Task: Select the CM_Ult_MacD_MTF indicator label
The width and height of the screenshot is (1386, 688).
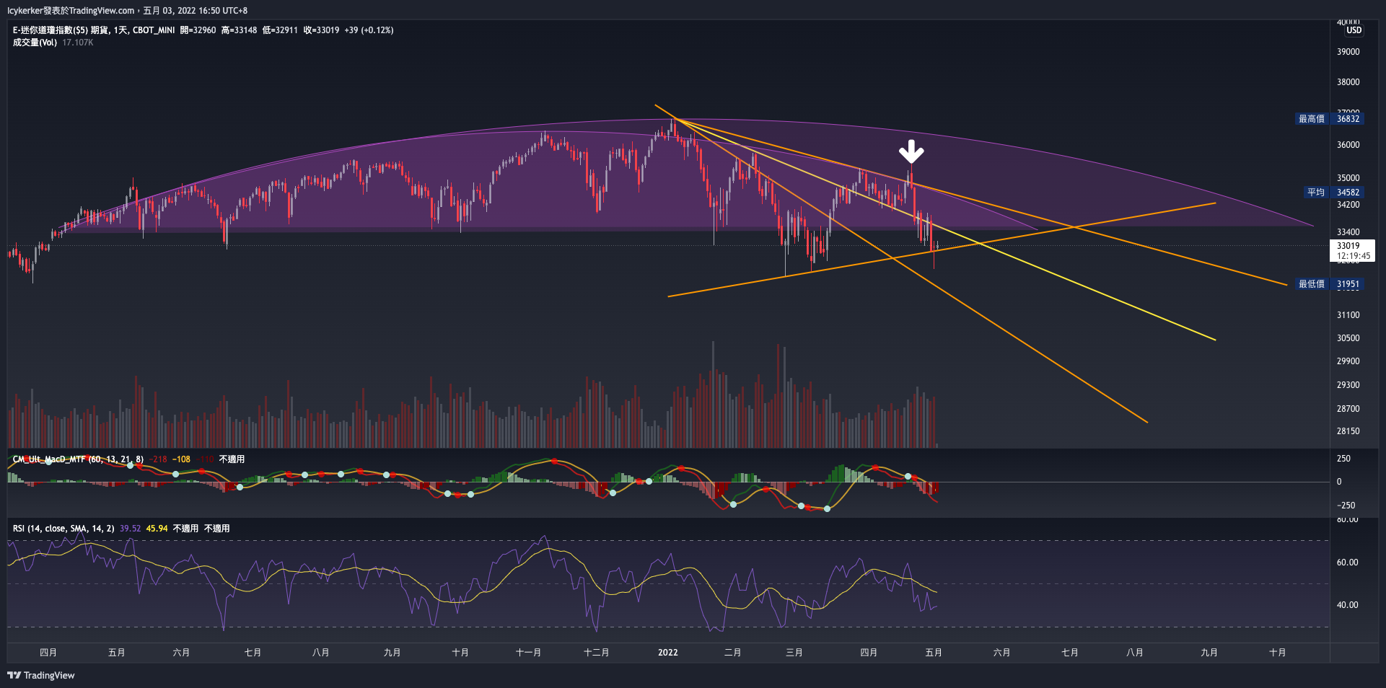Action: [78, 459]
